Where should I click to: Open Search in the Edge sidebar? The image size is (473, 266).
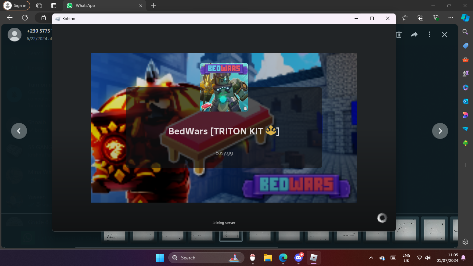pos(465,32)
